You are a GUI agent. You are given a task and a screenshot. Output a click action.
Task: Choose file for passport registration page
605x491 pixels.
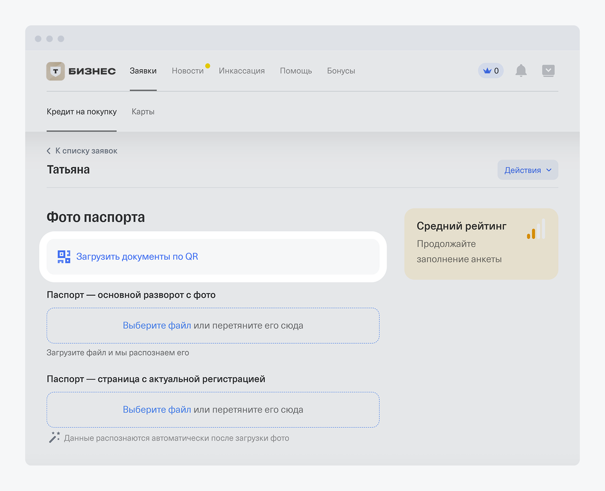pyautogui.click(x=157, y=410)
